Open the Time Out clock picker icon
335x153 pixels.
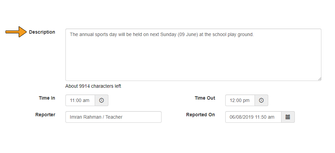(261, 100)
